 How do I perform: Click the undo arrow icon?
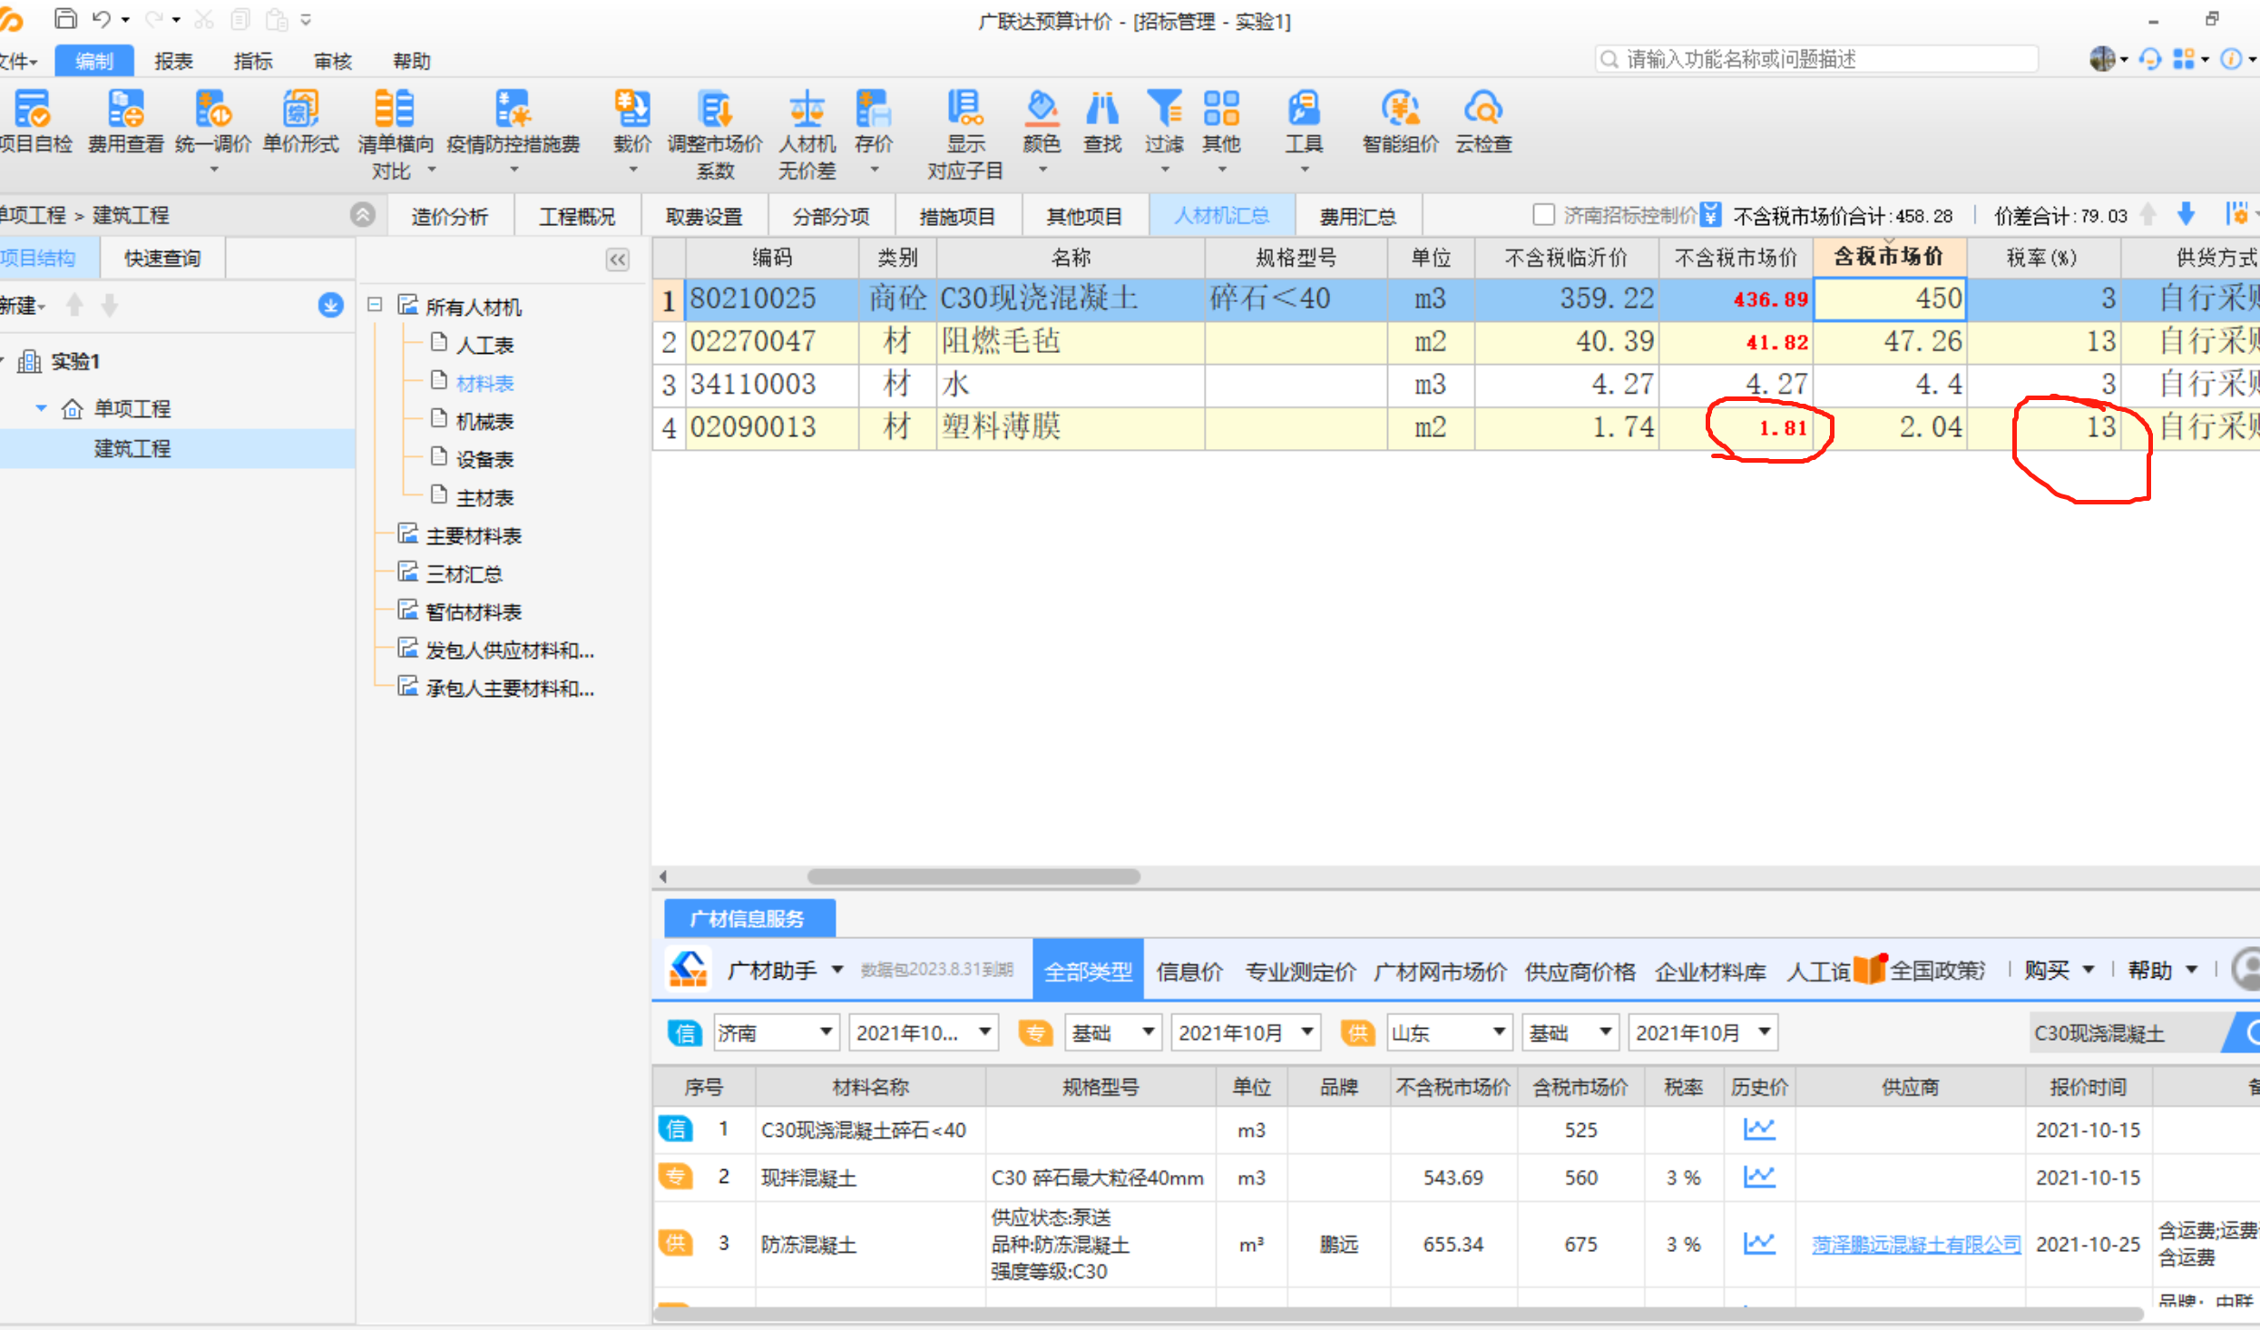102,18
